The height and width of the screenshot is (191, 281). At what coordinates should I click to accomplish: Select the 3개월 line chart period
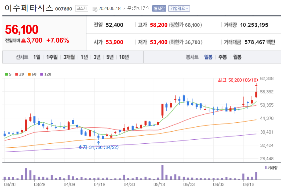(69, 57)
